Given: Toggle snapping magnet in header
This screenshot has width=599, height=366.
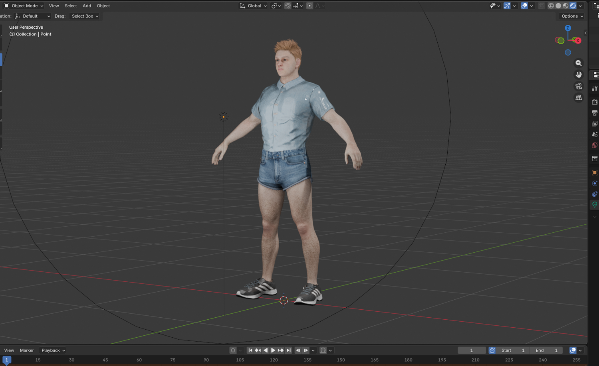Looking at the screenshot, I should (x=288, y=6).
